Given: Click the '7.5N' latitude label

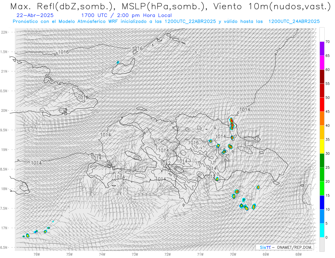Looking at the screenshot, I should 4,208.
